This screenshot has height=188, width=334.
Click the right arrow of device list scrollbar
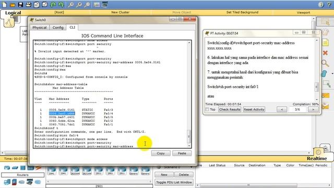150,181
